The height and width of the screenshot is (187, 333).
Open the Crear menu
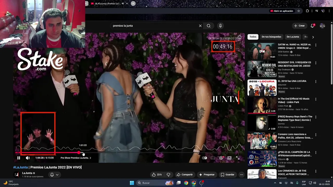pyautogui.click(x=299, y=26)
